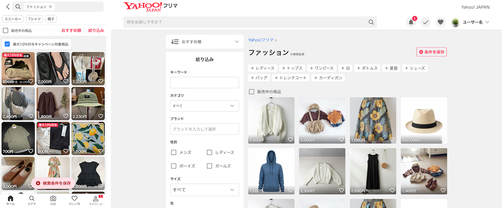Add the ワンピース keyword chip
This screenshot has height=208, width=502.
(x=322, y=68)
